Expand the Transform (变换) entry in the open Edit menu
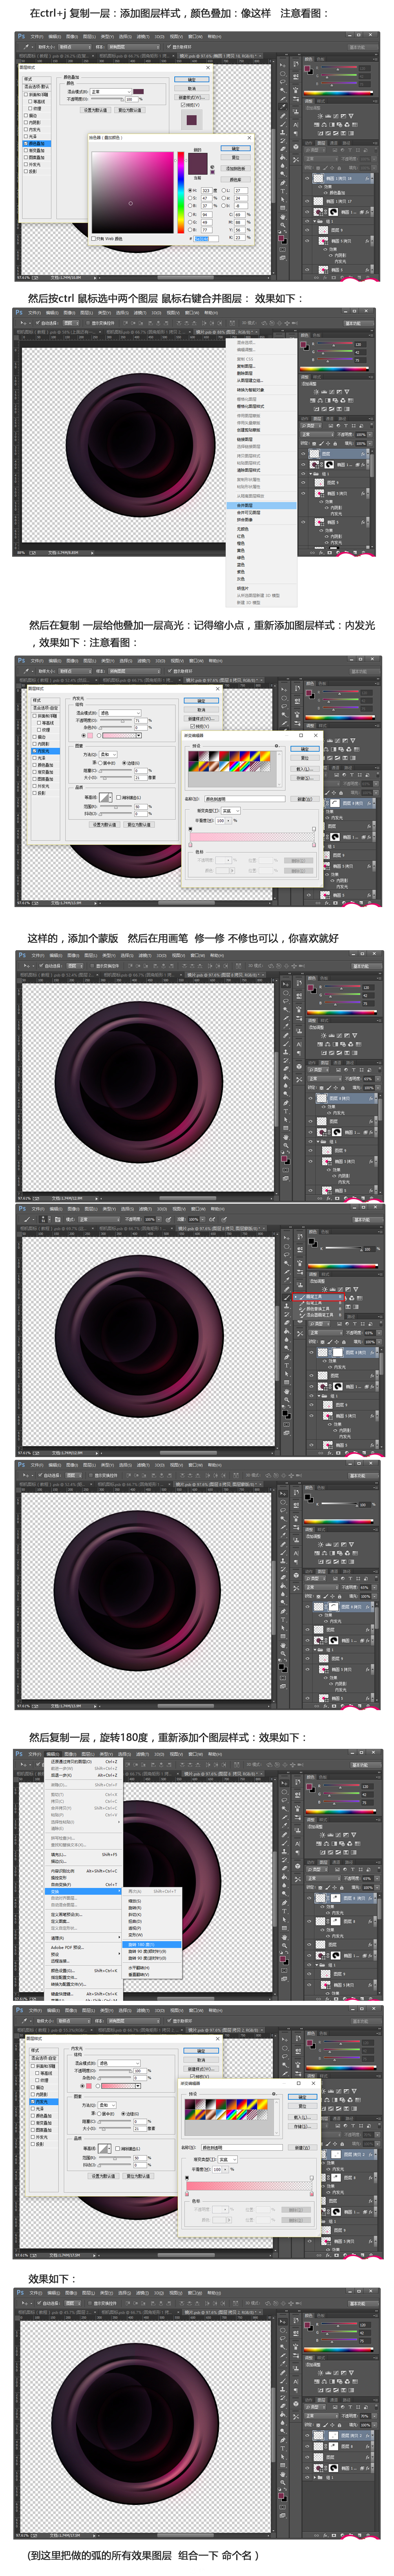 83,1892
